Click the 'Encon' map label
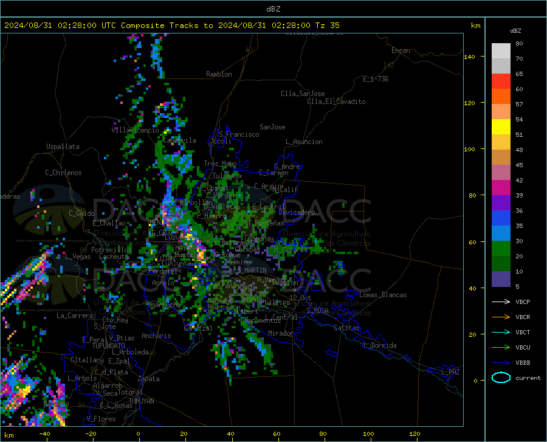Screen dimensions: 547x442 [x=401, y=50]
